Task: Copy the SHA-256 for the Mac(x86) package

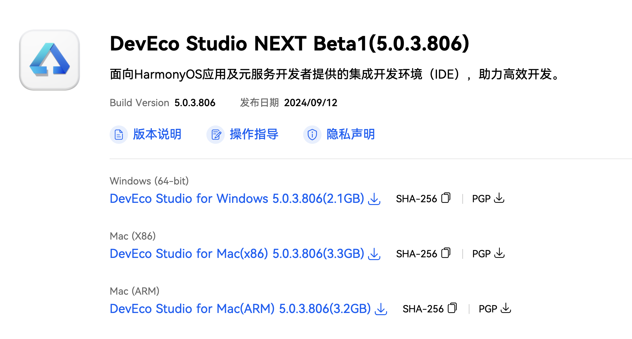Action: tap(446, 253)
